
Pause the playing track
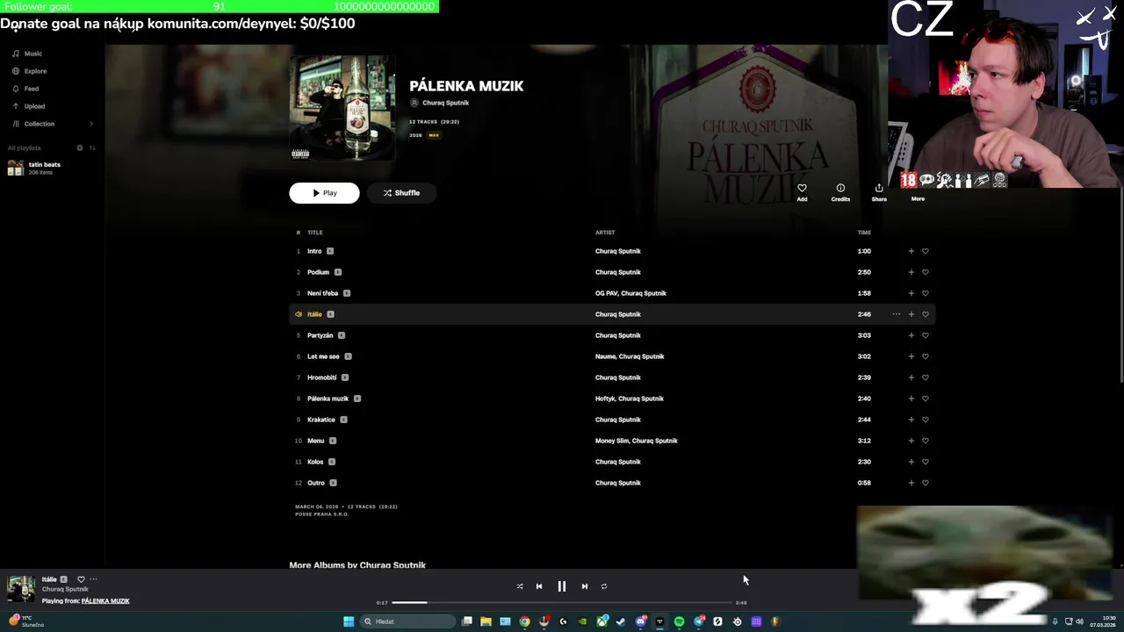pos(562,586)
